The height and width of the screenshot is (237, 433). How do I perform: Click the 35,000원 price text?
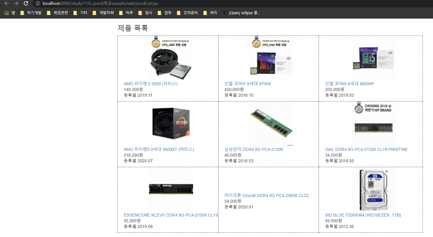point(132,221)
